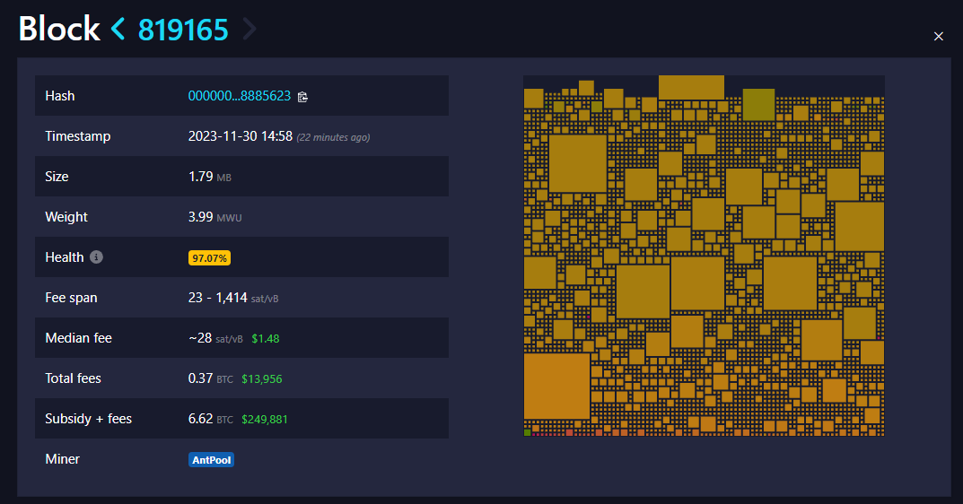Select the median fee ~28 sat/vB

215,338
